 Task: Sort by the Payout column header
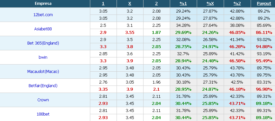(264, 4)
